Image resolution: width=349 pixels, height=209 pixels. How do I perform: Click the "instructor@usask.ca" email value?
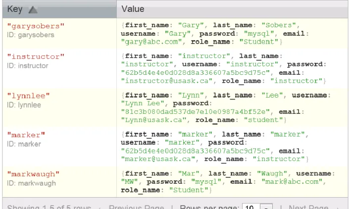pyautogui.click(x=167, y=81)
